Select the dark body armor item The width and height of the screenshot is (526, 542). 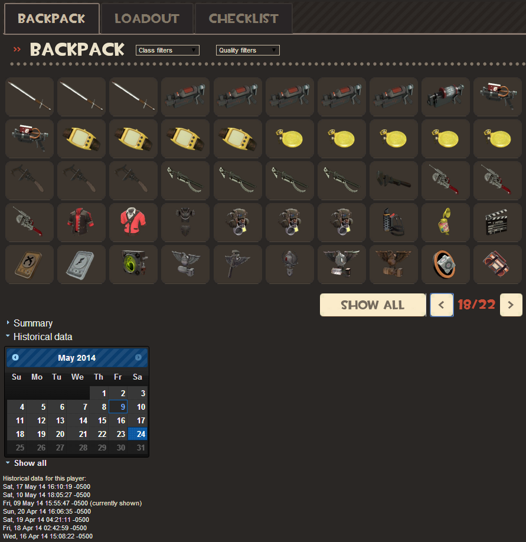pos(185,222)
